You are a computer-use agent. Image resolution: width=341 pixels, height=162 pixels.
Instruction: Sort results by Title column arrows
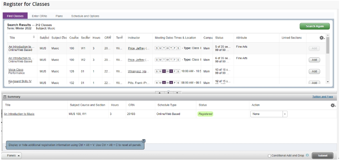34,37
